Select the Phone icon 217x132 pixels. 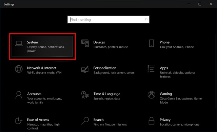152,43
